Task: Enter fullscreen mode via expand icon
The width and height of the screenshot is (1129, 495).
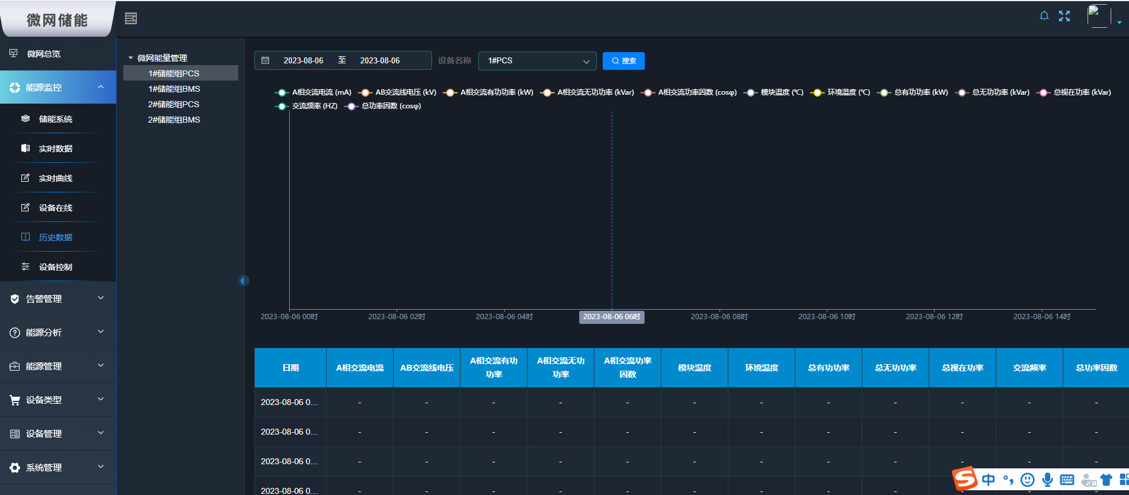Action: pyautogui.click(x=1064, y=16)
